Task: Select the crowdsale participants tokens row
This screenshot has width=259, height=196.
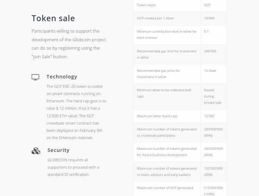Action: point(180,133)
